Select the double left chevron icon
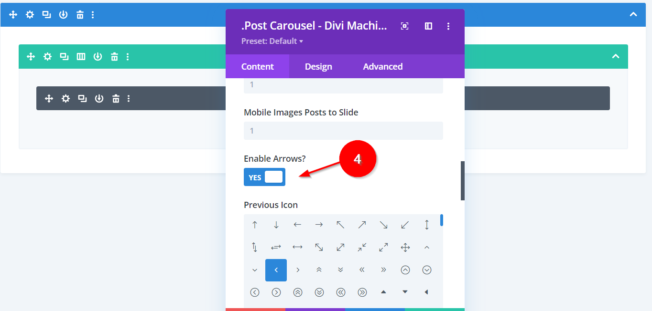This screenshot has height=311, width=652. pyautogui.click(x=362, y=270)
